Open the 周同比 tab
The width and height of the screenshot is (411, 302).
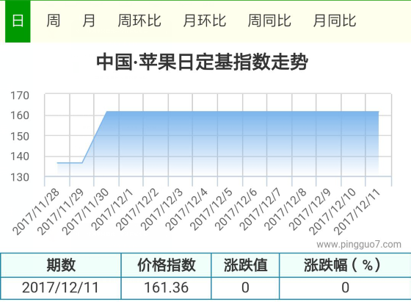(x=269, y=21)
